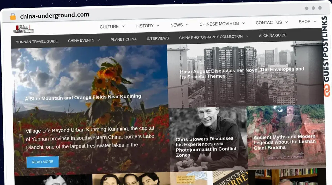Expand the China Events submenu arrow

click(x=99, y=40)
